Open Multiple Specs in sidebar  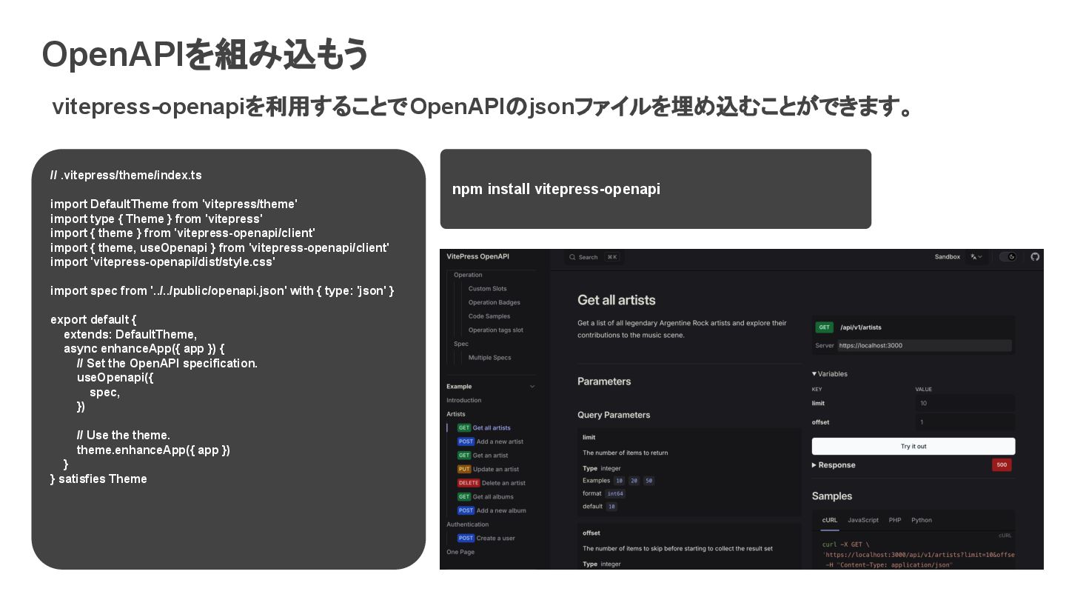point(489,358)
